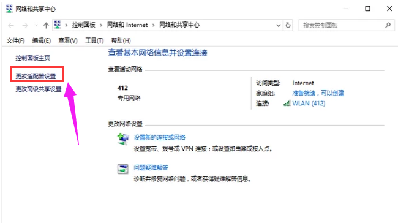398x223 pixels.
Task: Minimize the 网络和共享中心 window
Action: 346,9
